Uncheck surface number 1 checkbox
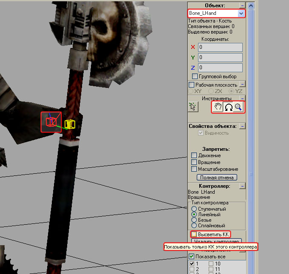The width and height of the screenshot is (289, 274). click(x=192, y=264)
